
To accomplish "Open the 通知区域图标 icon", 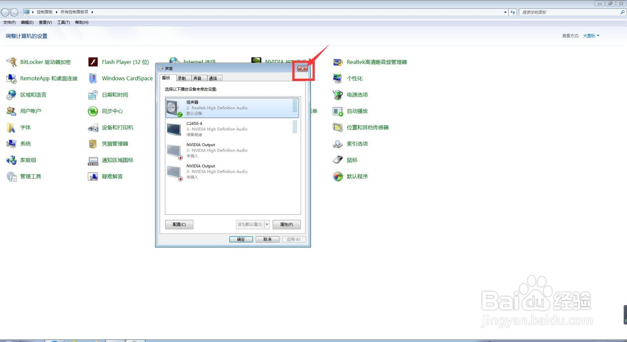I will pos(93,160).
